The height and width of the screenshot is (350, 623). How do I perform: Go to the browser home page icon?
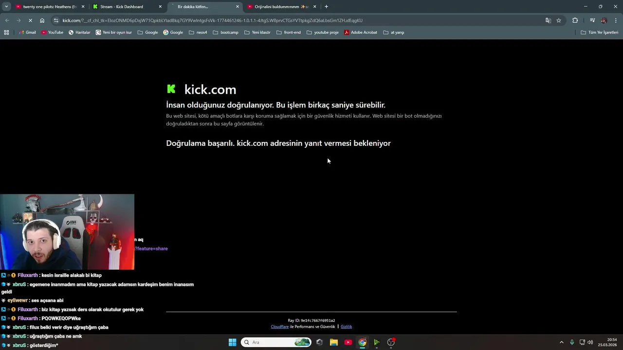pos(42,20)
